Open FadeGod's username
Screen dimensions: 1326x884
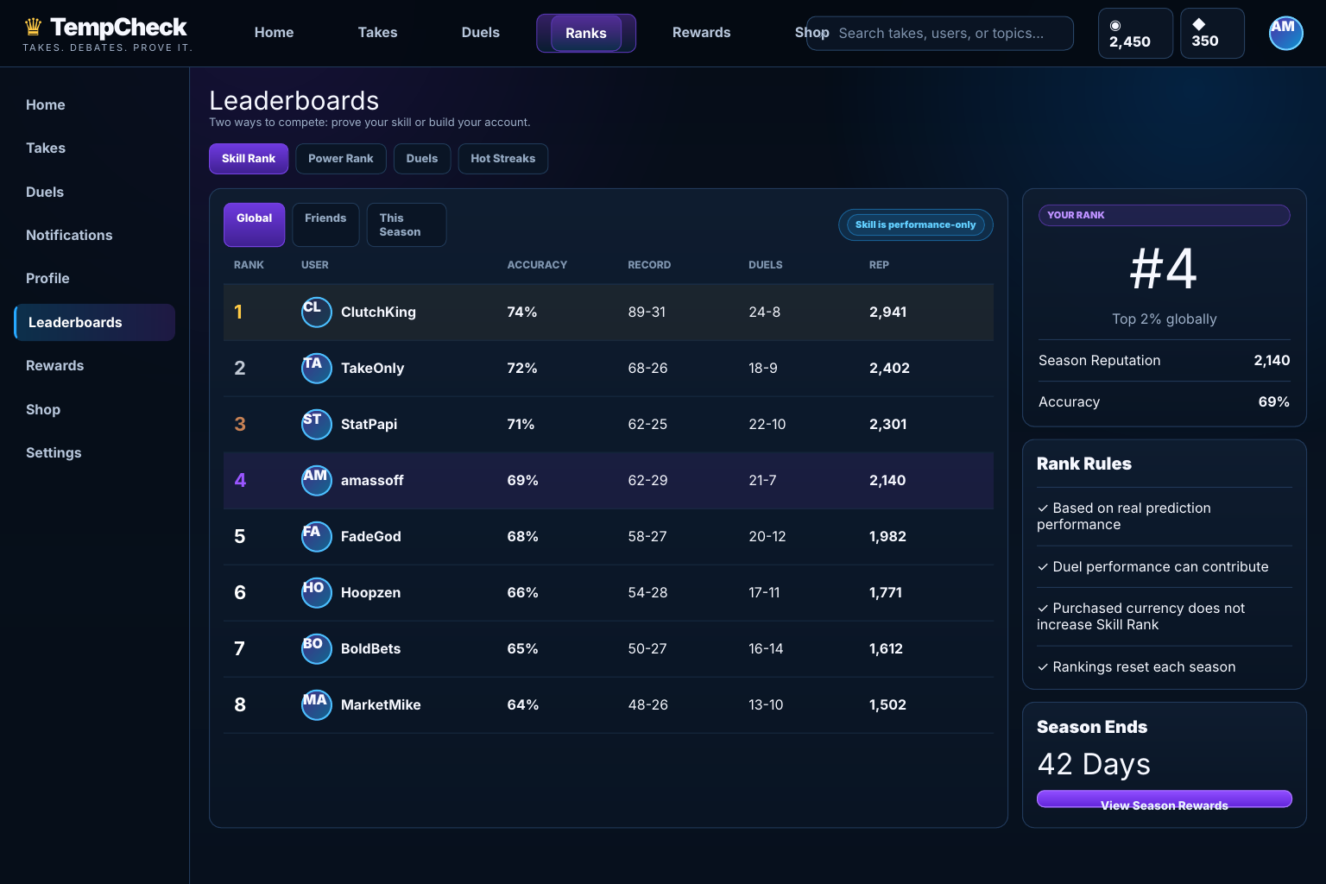[370, 536]
